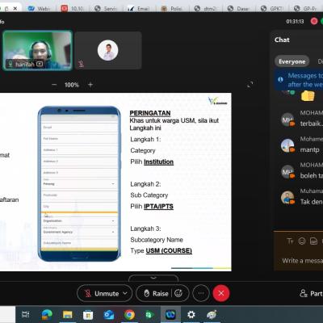Close the current browser tab
This screenshot has height=323, width=323.
[x=15, y=8]
